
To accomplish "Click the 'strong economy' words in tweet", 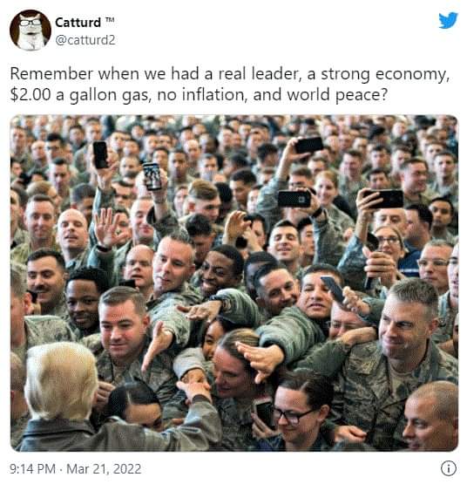I will [x=384, y=75].
